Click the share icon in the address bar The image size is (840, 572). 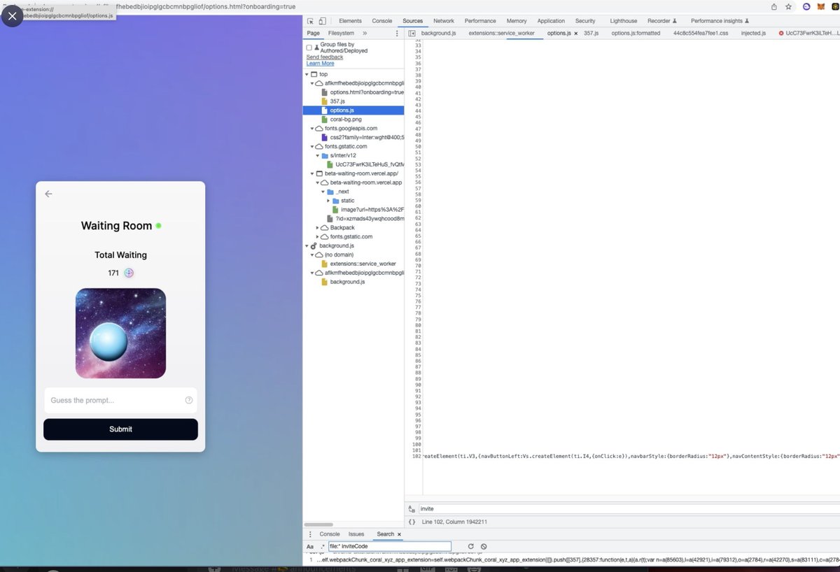click(774, 6)
